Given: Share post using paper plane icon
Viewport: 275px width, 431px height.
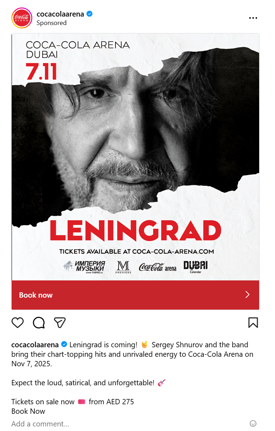Looking at the screenshot, I should pos(60,322).
